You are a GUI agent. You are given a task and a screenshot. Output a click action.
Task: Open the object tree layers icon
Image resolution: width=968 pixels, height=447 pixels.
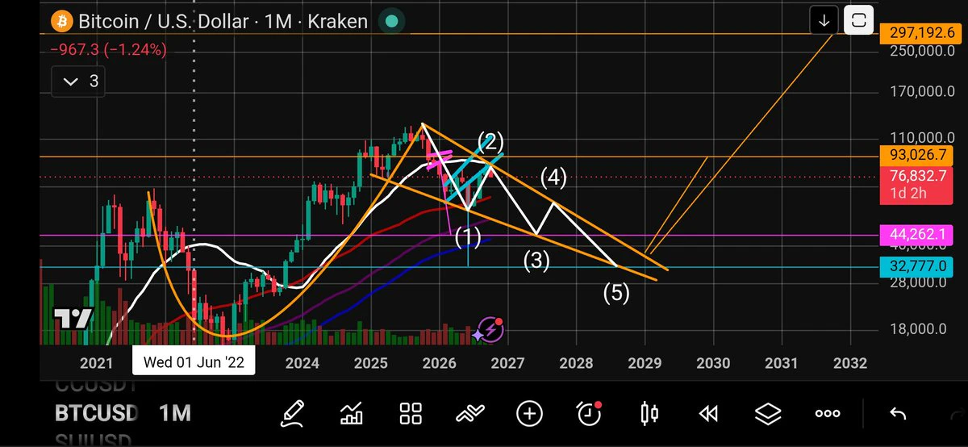(x=768, y=414)
